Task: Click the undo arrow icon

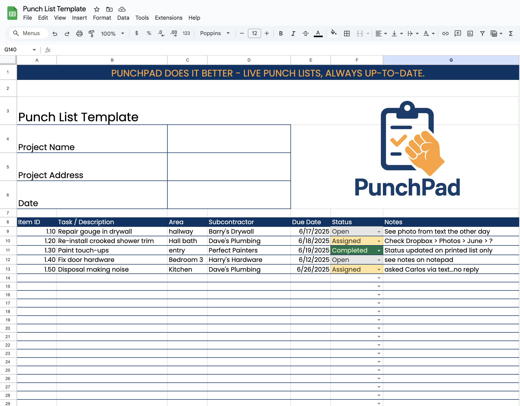Action: [55, 34]
